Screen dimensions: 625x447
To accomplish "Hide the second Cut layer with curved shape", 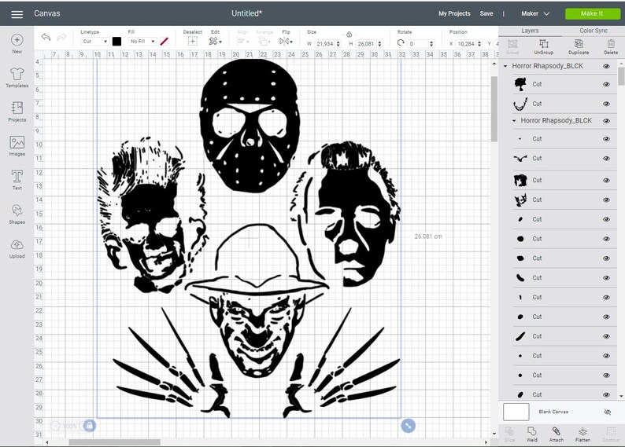I will 606,104.
